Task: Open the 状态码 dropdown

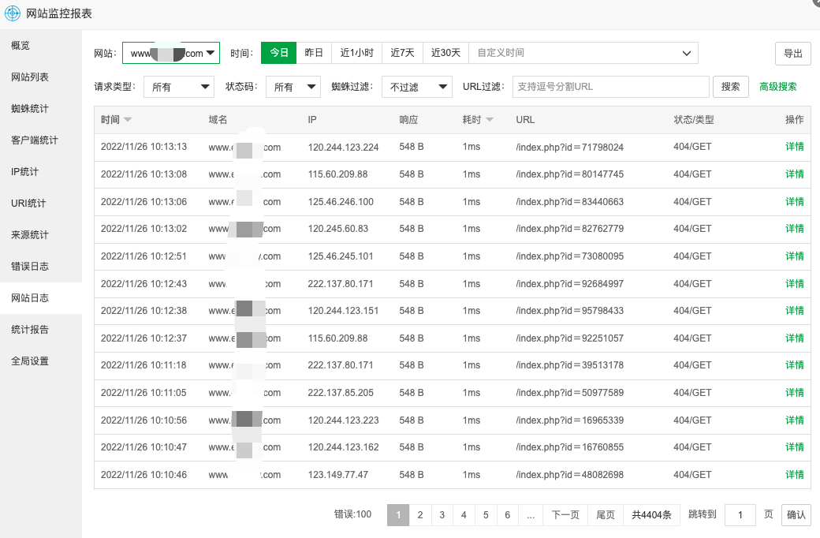Action: [293, 87]
